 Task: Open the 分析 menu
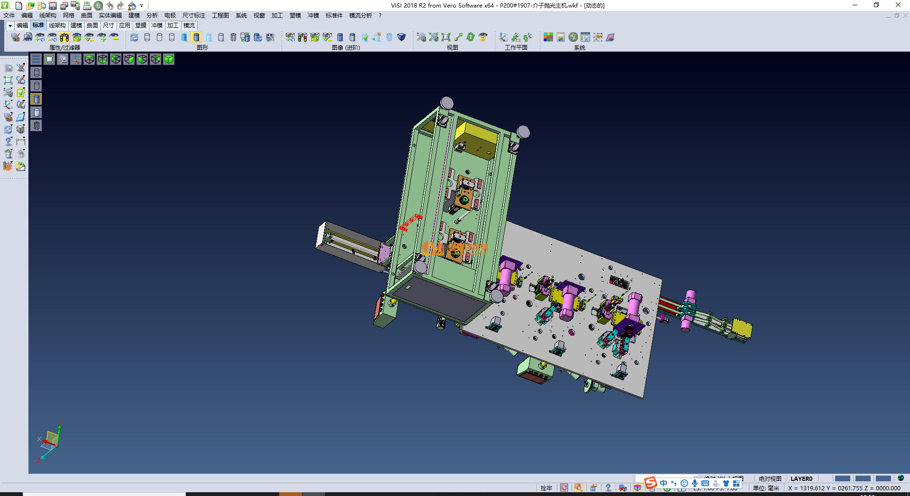click(152, 16)
